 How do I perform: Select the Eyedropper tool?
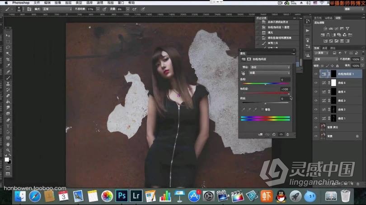(8, 66)
